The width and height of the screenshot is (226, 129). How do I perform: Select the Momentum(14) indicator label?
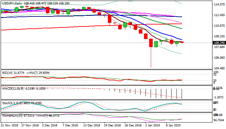coord(12,115)
